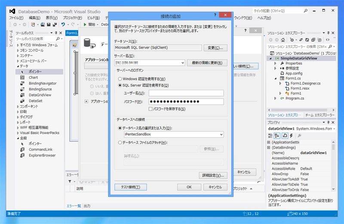Select database name selection radio button
344x224 pixels.
point(120,128)
